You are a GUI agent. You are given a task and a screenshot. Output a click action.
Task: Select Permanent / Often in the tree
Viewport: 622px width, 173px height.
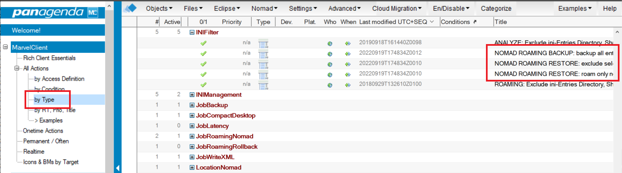tap(46, 141)
